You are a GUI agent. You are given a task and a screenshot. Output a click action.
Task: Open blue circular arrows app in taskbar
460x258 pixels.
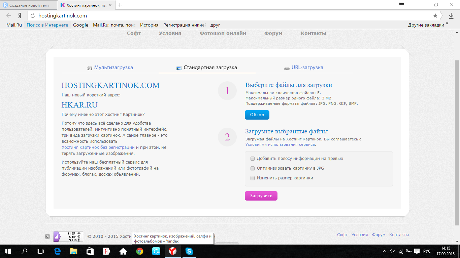pyautogui.click(x=156, y=251)
